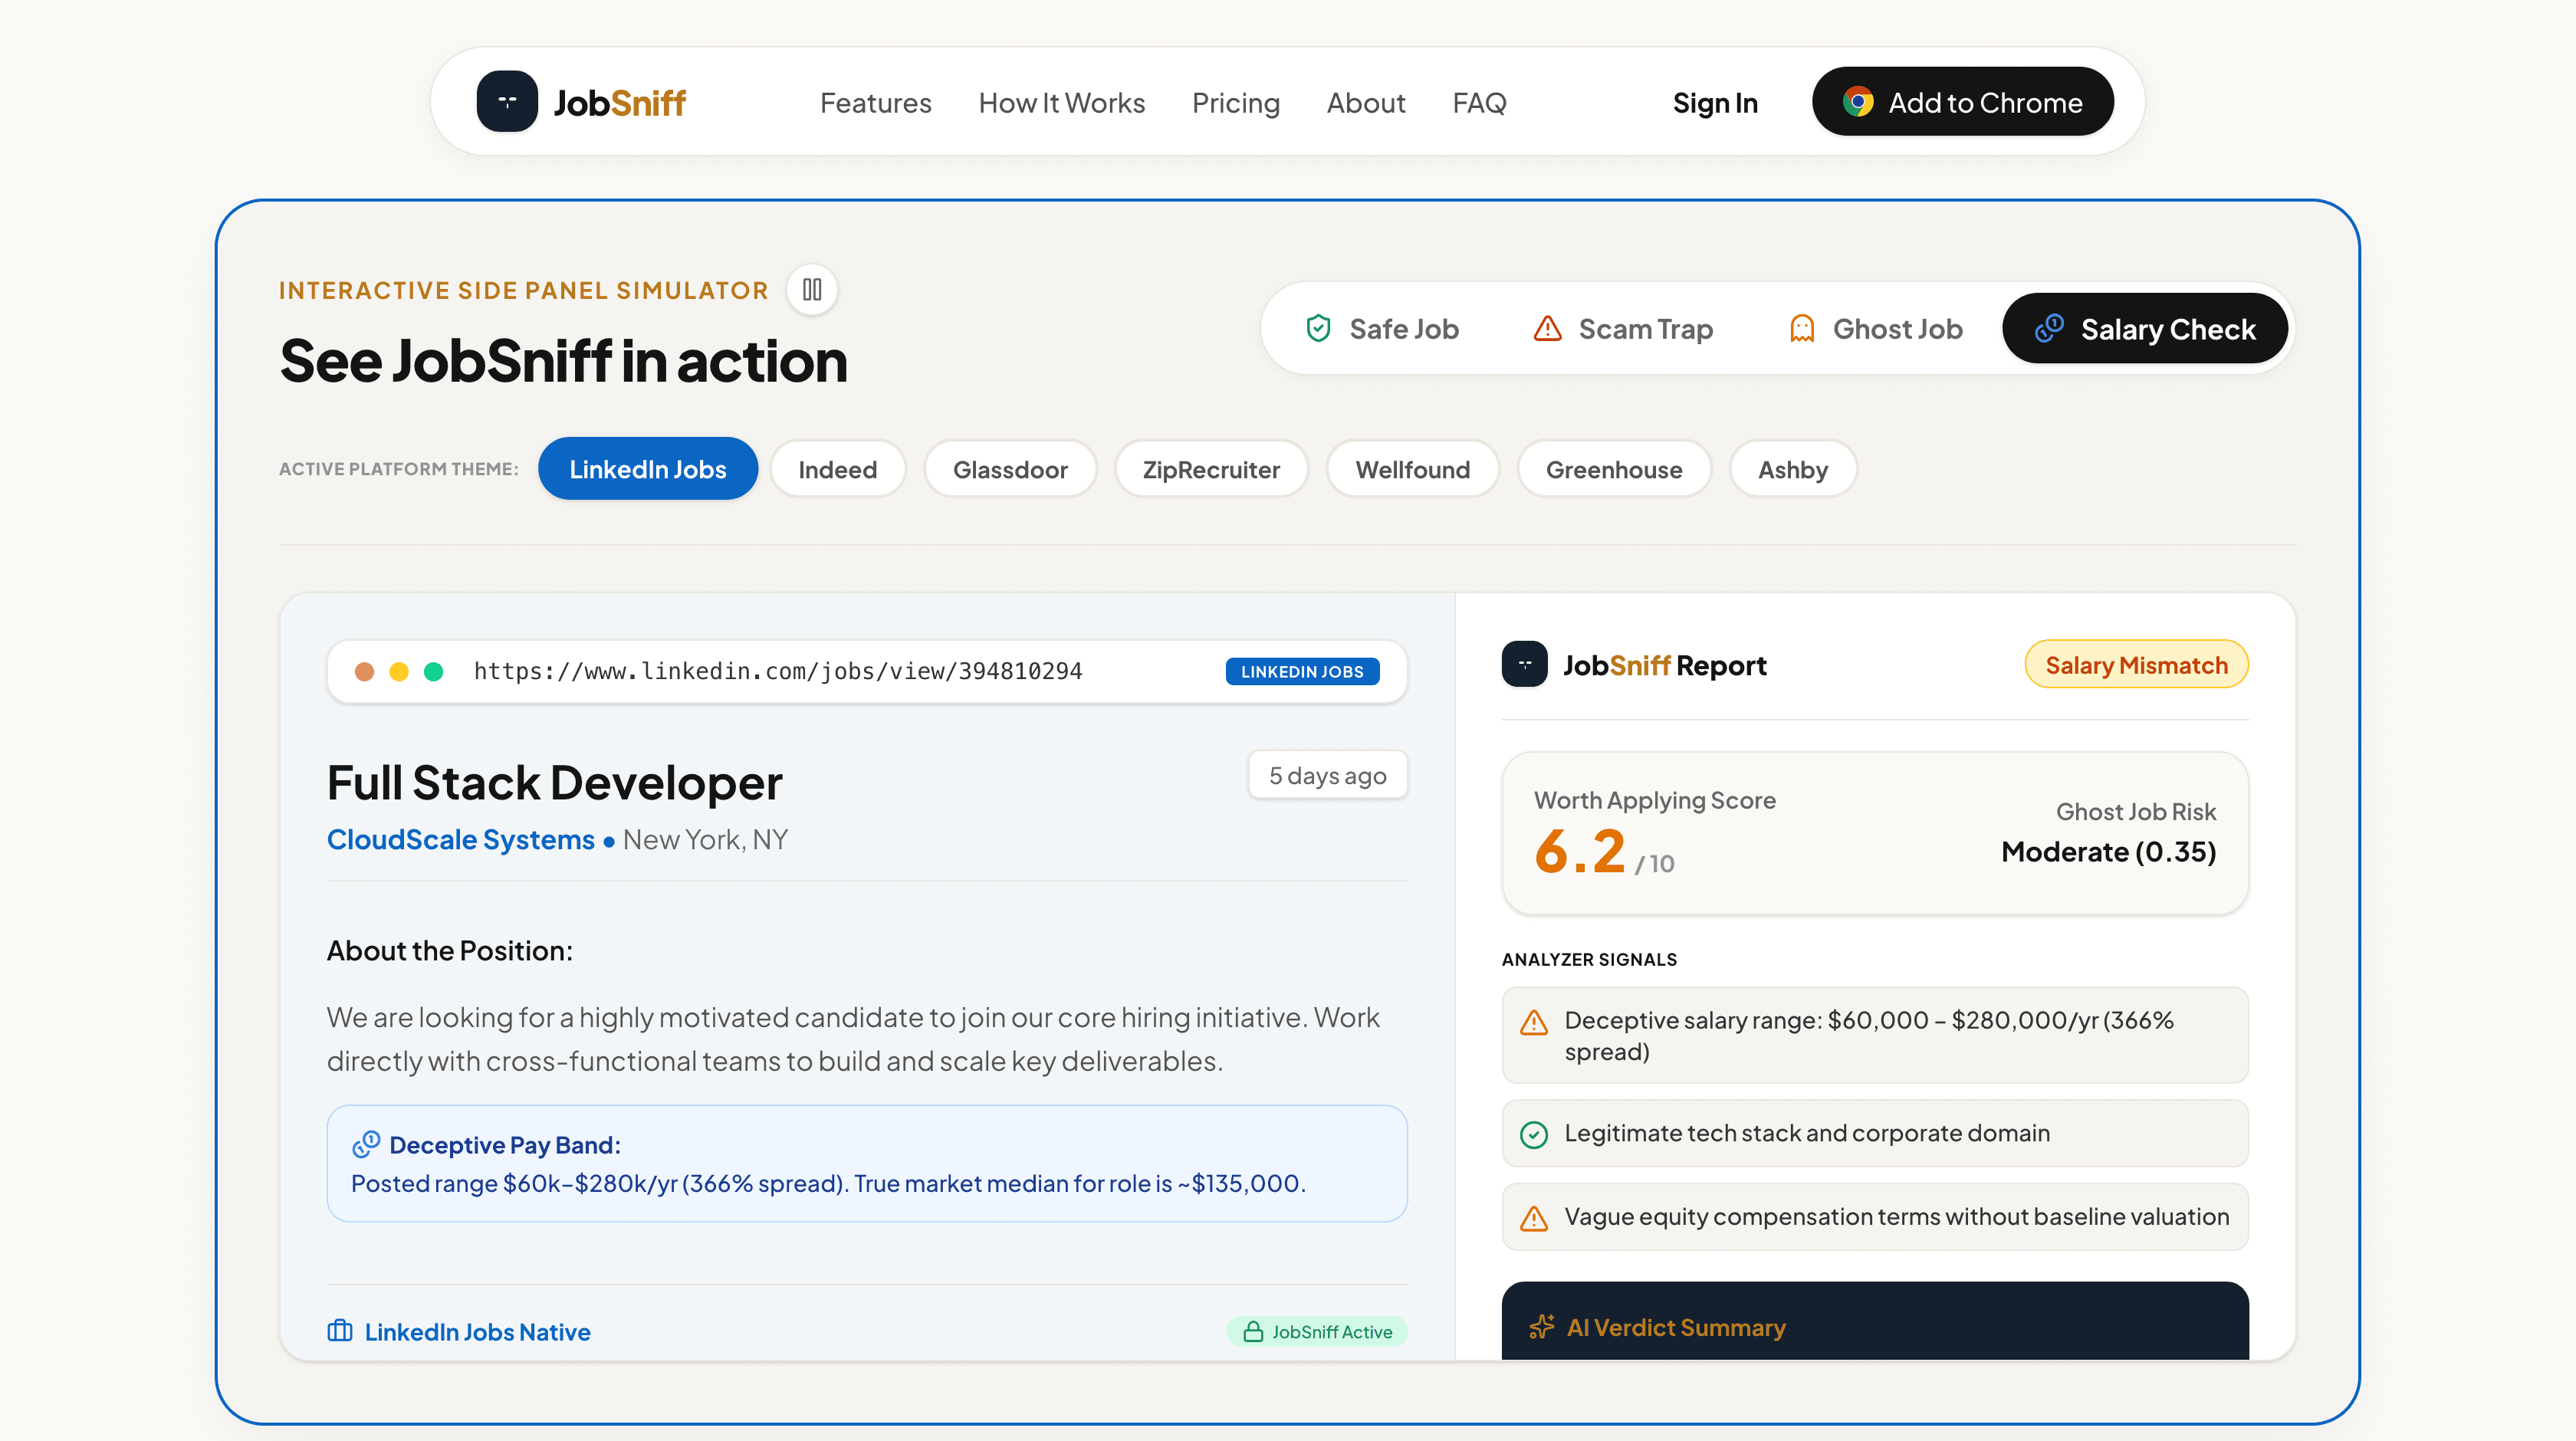This screenshot has width=2576, height=1441.
Task: Open the Pricing nav item
Action: [x=1235, y=103]
